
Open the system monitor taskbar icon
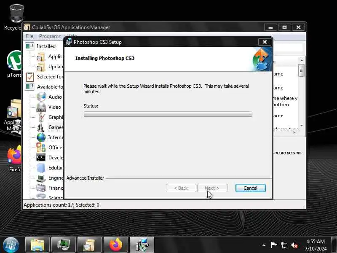[x=64, y=245]
